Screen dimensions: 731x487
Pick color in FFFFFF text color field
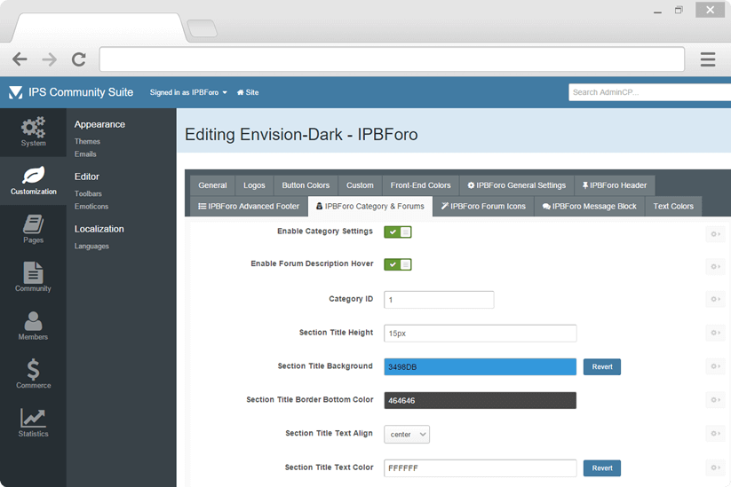pos(481,467)
